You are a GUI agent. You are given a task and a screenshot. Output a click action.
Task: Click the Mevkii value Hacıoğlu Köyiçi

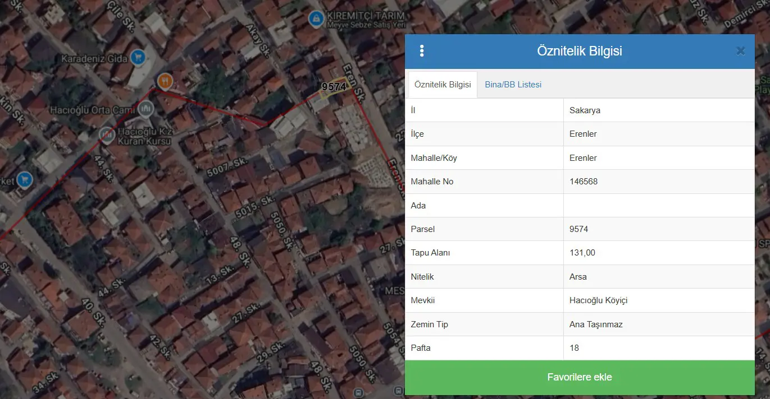pos(599,300)
